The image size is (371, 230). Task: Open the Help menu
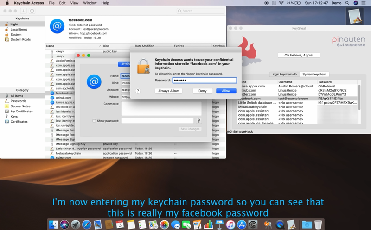click(105, 3)
